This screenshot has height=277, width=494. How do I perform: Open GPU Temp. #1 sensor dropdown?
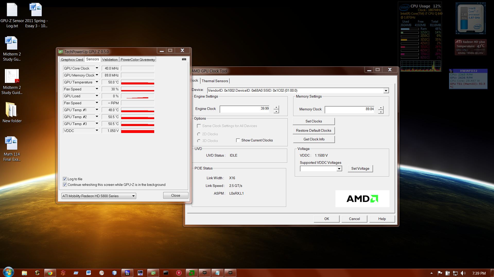pyautogui.click(x=97, y=110)
